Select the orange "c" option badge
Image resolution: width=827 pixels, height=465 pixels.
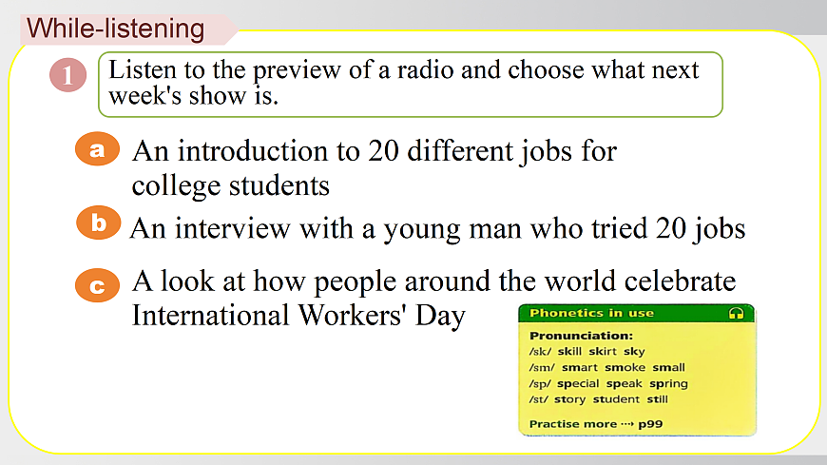click(x=98, y=285)
